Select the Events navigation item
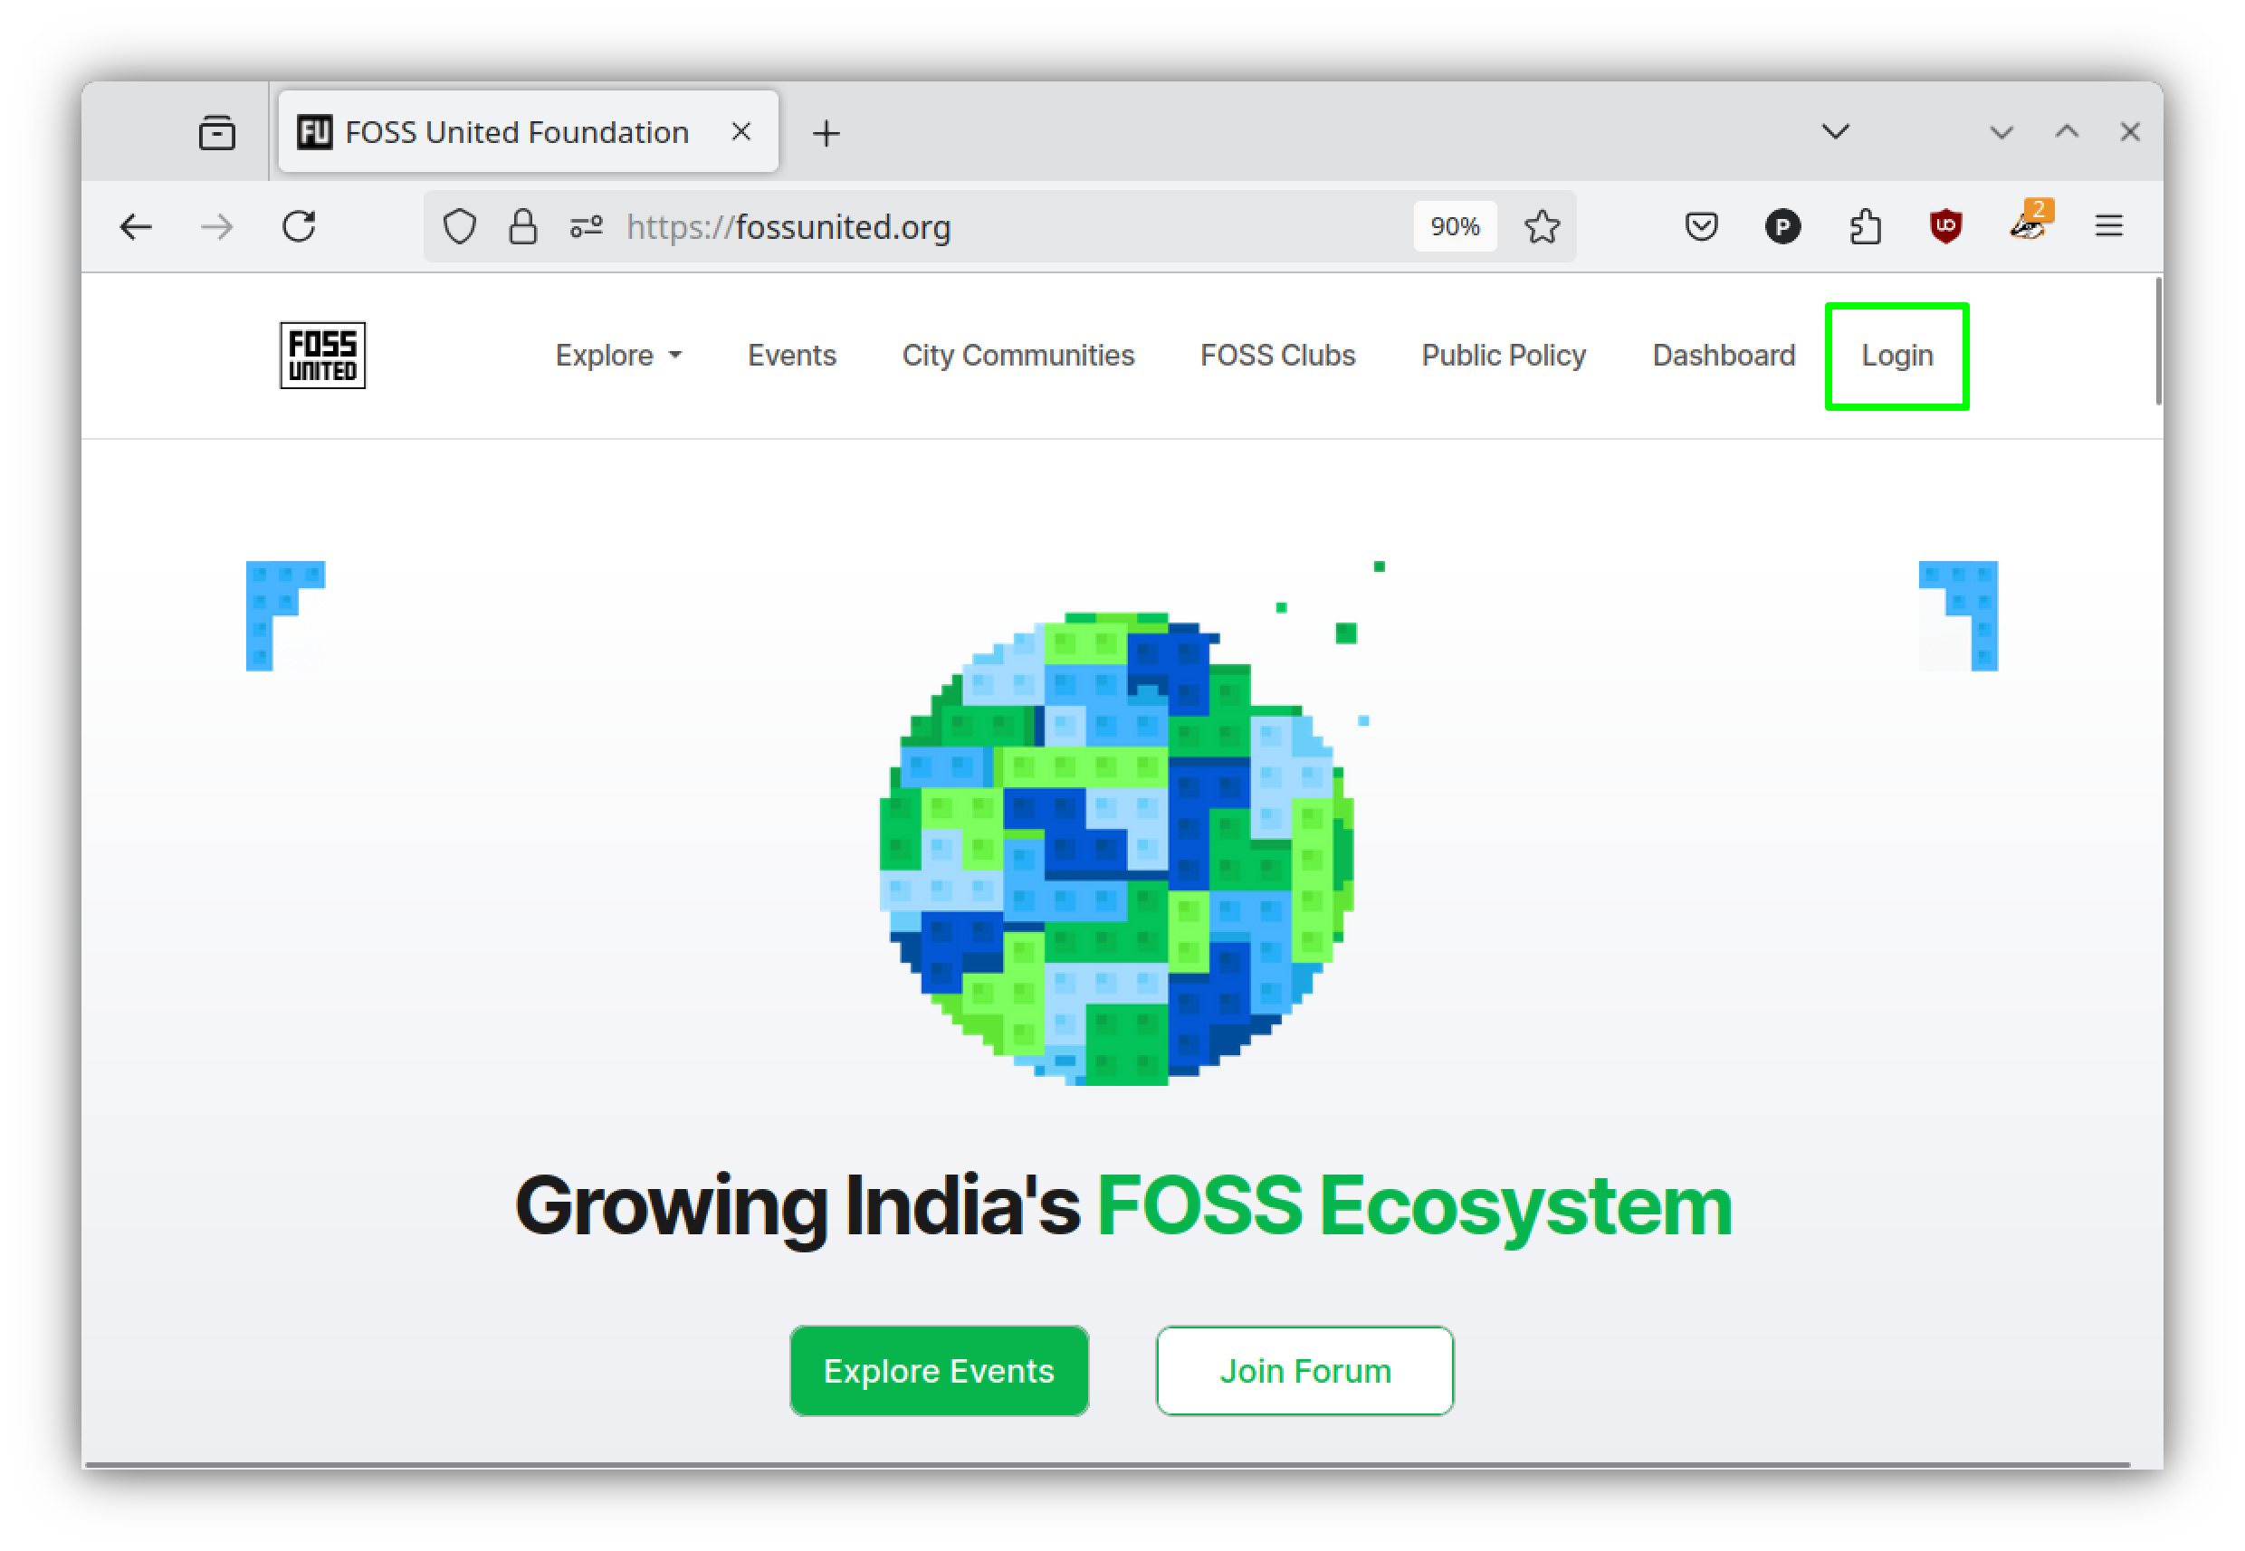 point(791,356)
